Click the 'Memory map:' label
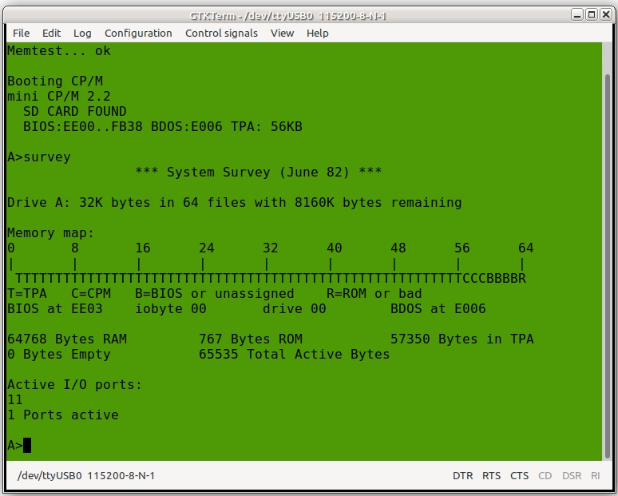 51,233
